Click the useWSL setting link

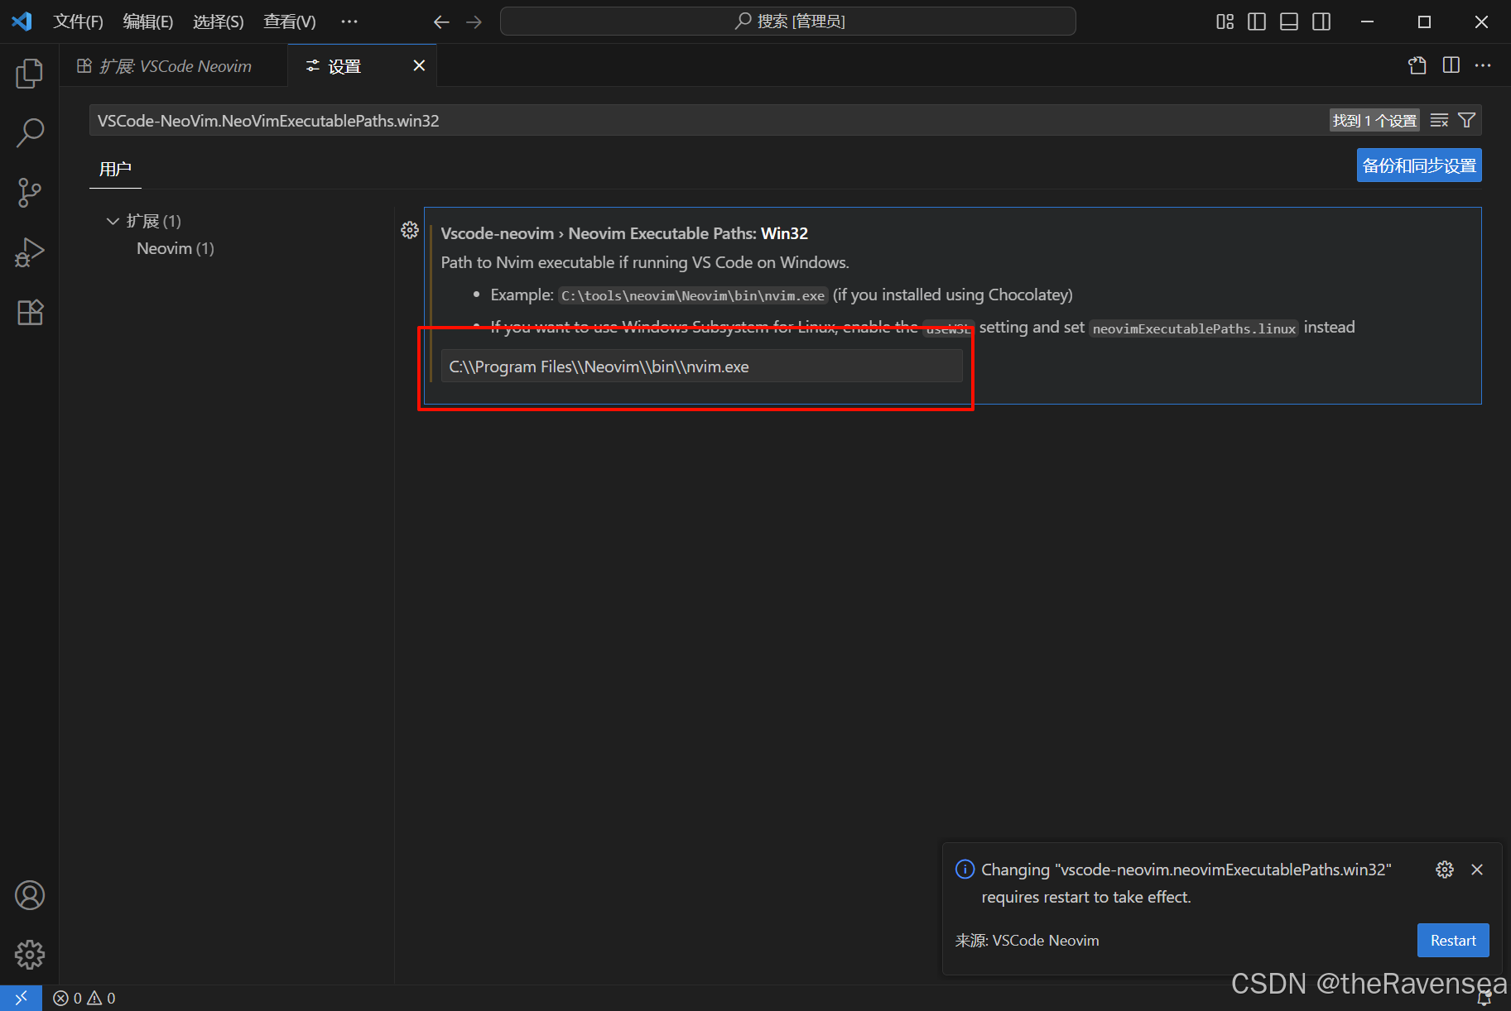(948, 328)
